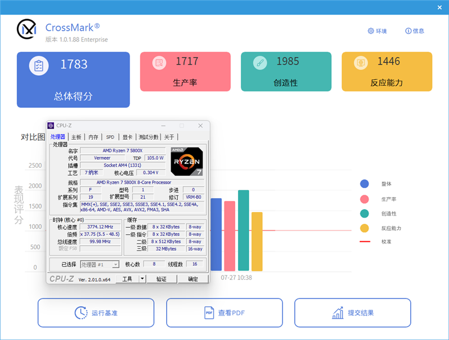Click the teal creativity bar in chart
Image resolution: width=449 pixels, height=340 pixels.
point(244,231)
